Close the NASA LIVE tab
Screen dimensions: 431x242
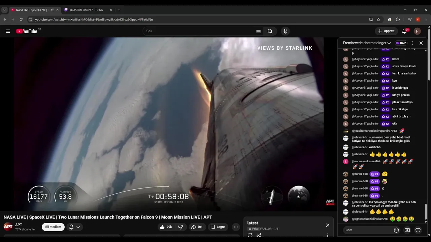(57, 10)
